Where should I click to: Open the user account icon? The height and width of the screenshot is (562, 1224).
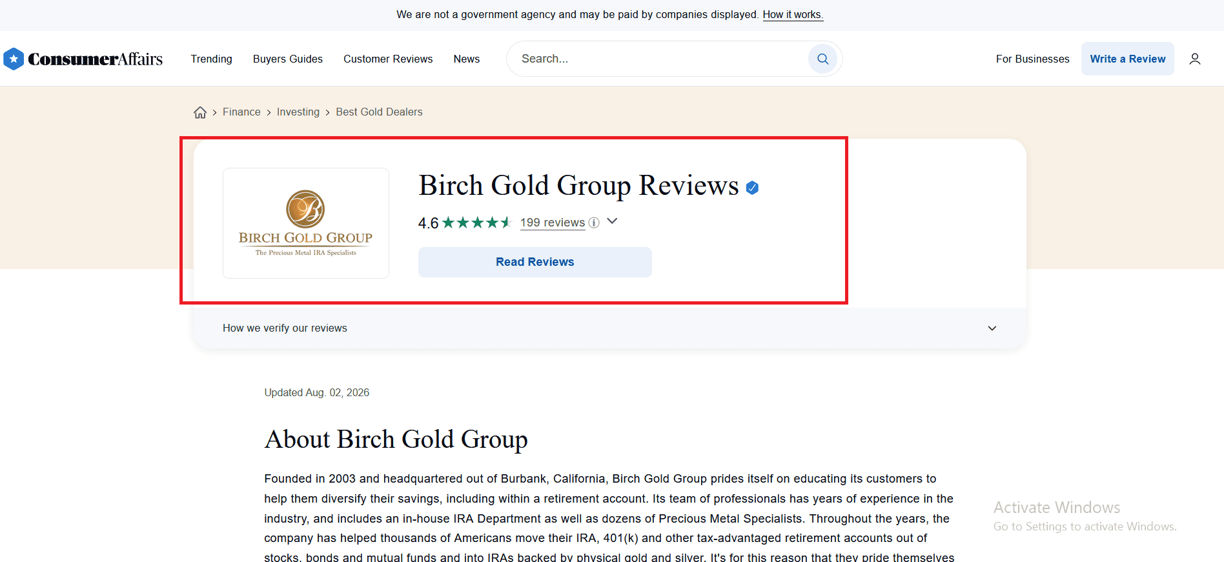1195,59
